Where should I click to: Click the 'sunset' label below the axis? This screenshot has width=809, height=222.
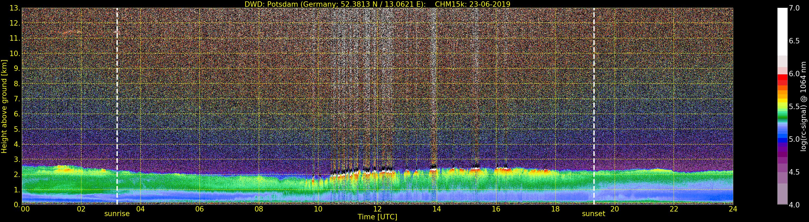[594, 214]
